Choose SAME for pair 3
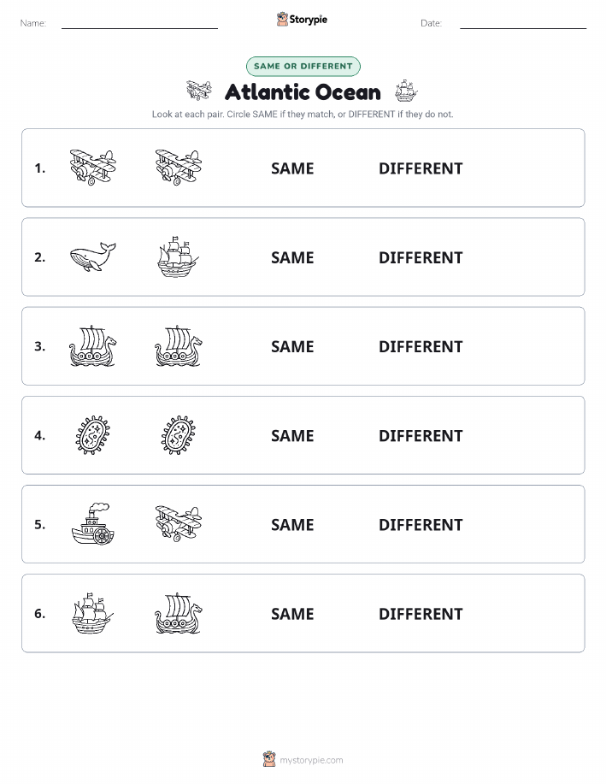 292,346
